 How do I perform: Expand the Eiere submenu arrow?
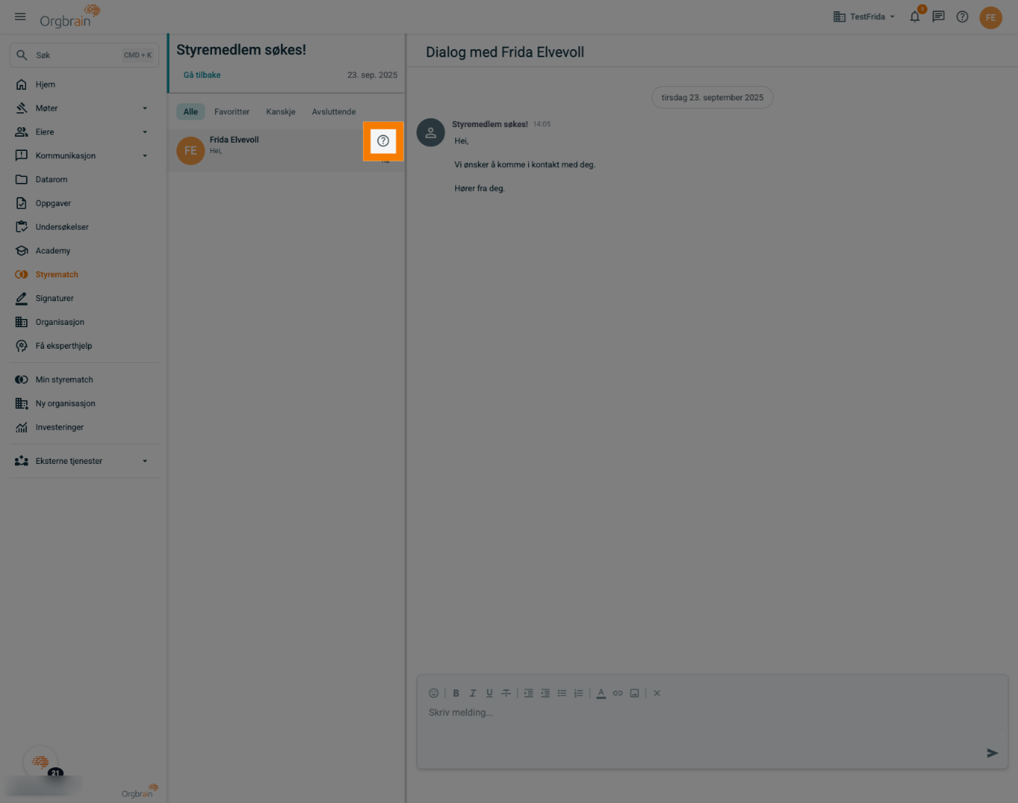(x=145, y=132)
